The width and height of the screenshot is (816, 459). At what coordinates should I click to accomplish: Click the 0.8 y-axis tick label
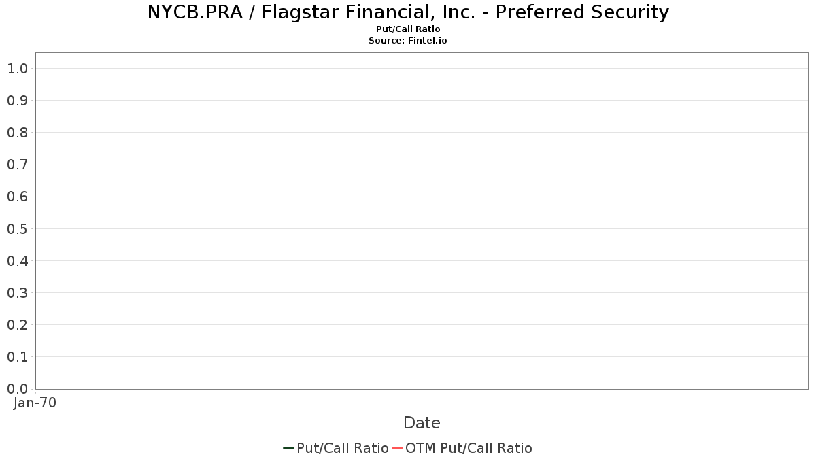[x=18, y=132]
